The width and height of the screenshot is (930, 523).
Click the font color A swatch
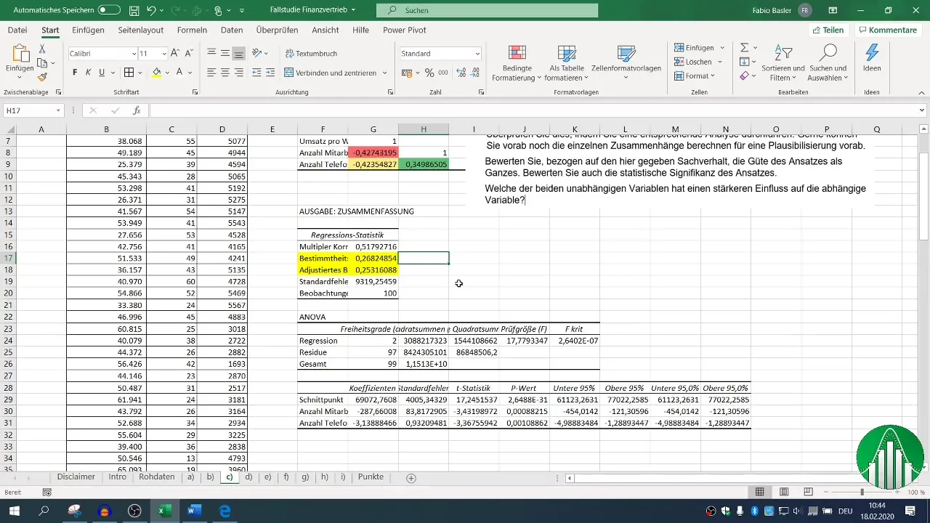coord(179,73)
